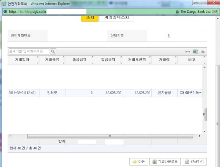Click the 엑셀다운로드 button
220x167 pixels.
click(165, 162)
